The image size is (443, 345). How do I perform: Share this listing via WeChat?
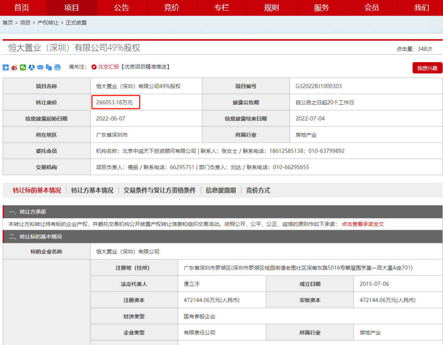[23, 67]
